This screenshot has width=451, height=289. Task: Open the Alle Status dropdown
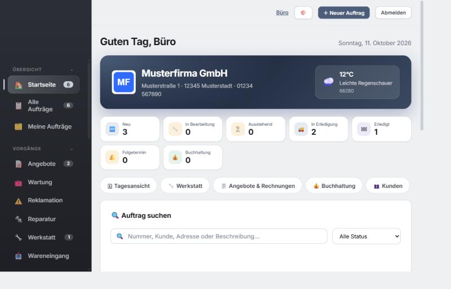[366, 237]
